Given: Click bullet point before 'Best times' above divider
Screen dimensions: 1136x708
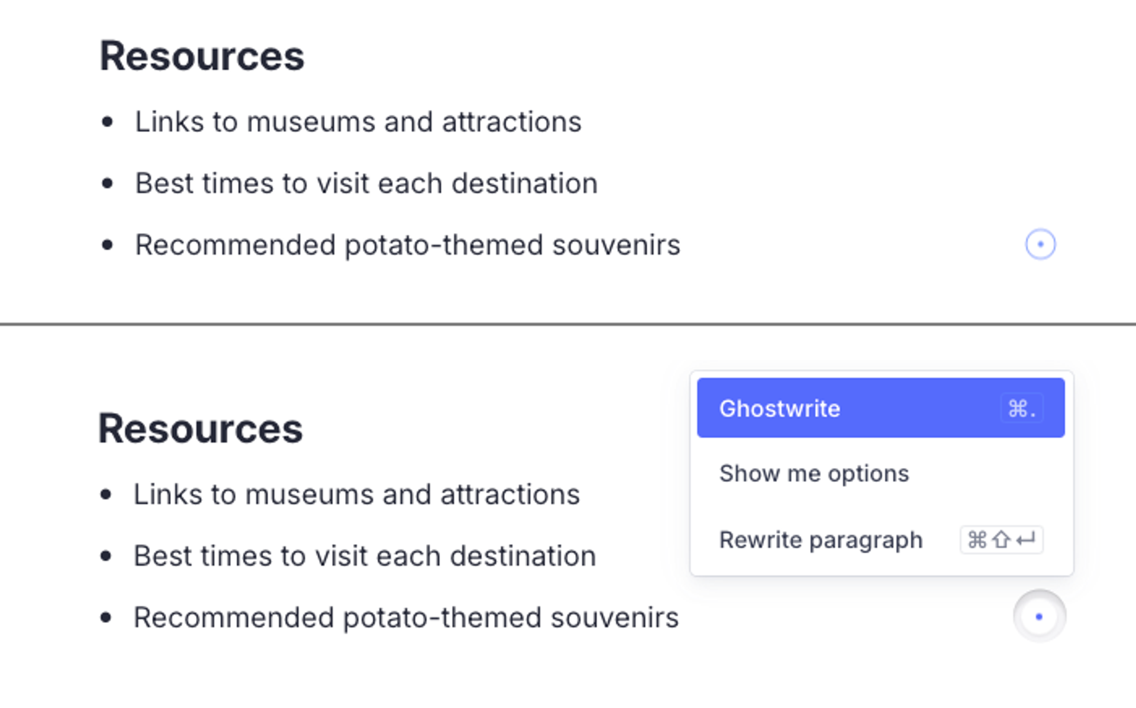Looking at the screenshot, I should coord(107,183).
